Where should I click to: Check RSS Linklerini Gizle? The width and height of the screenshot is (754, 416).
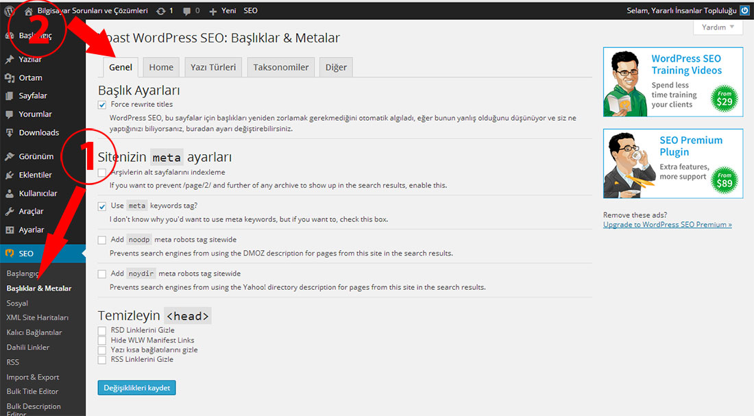(x=102, y=360)
